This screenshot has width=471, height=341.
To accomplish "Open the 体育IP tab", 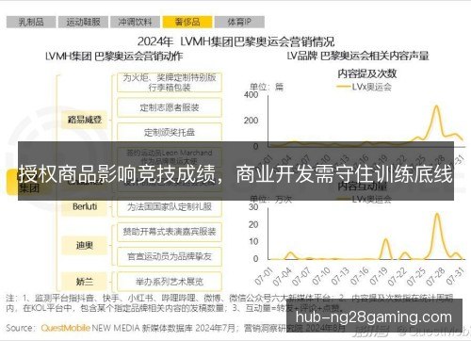I will click(x=239, y=22).
